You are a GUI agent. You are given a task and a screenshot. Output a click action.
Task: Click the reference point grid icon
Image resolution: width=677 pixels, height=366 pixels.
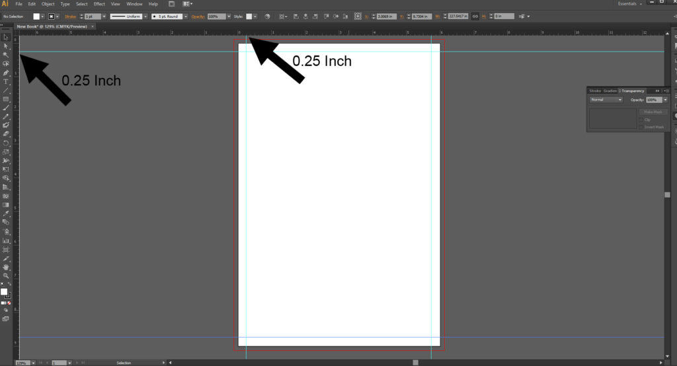pyautogui.click(x=358, y=16)
